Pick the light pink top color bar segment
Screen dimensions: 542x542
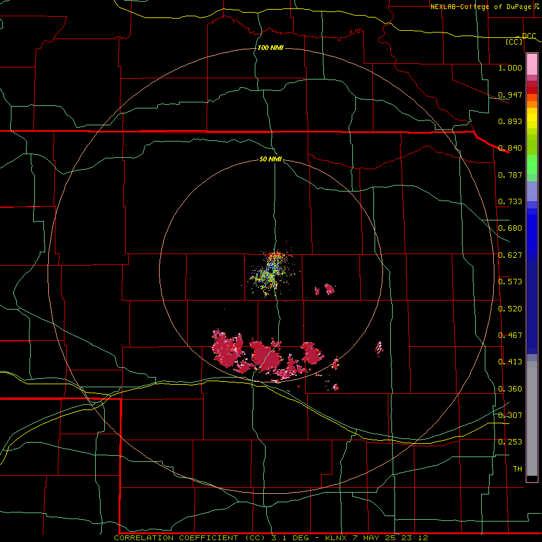[x=532, y=64]
